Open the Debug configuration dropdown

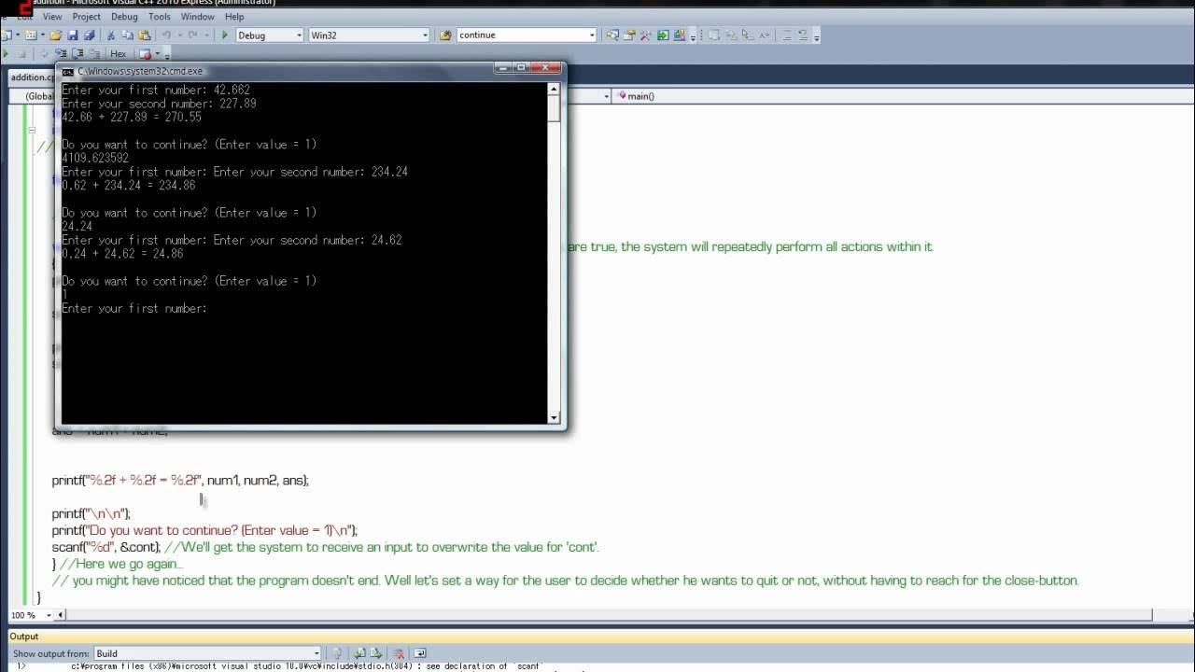[299, 35]
